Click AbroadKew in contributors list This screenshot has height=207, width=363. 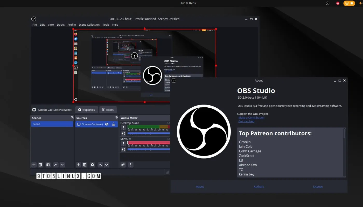248,165
